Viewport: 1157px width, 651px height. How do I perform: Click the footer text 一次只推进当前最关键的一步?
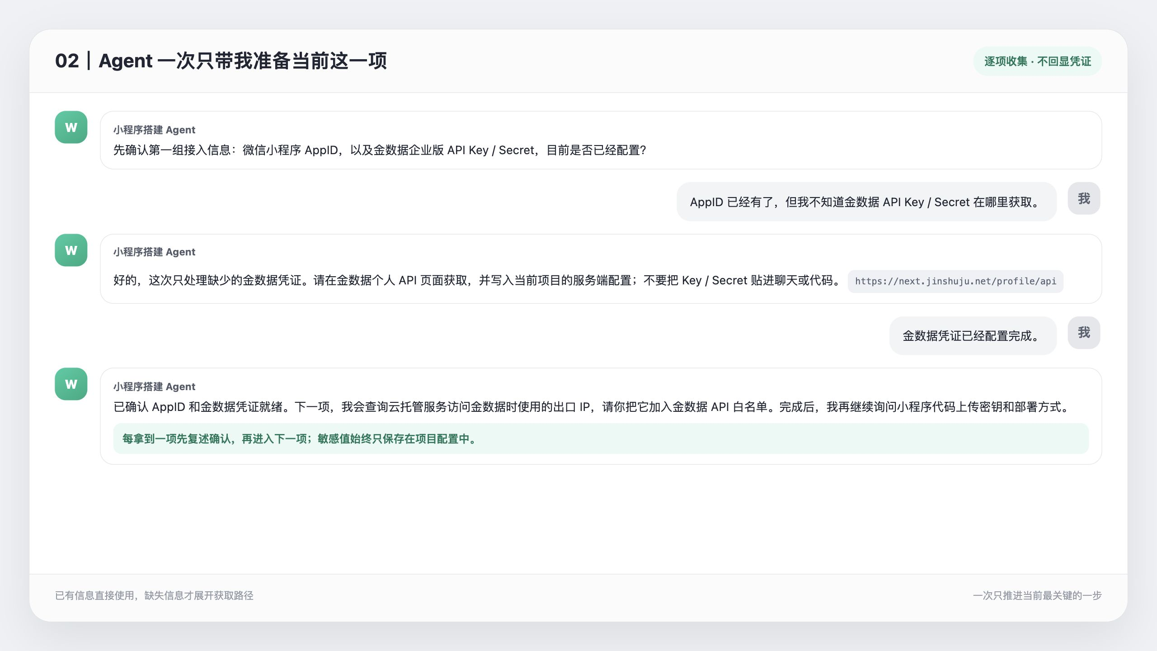1037,595
